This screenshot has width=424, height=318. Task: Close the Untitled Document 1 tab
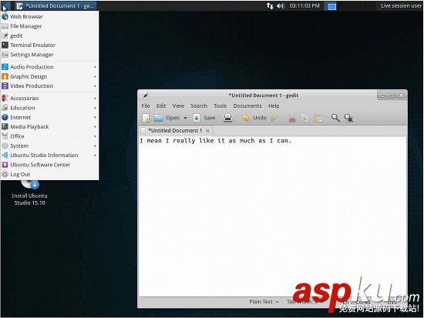[207, 131]
